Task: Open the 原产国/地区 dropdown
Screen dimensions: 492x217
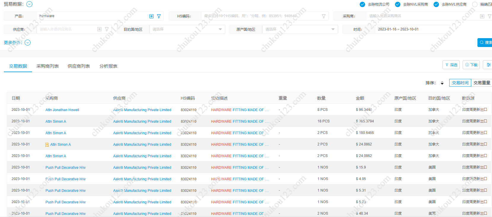Action: 300,29
